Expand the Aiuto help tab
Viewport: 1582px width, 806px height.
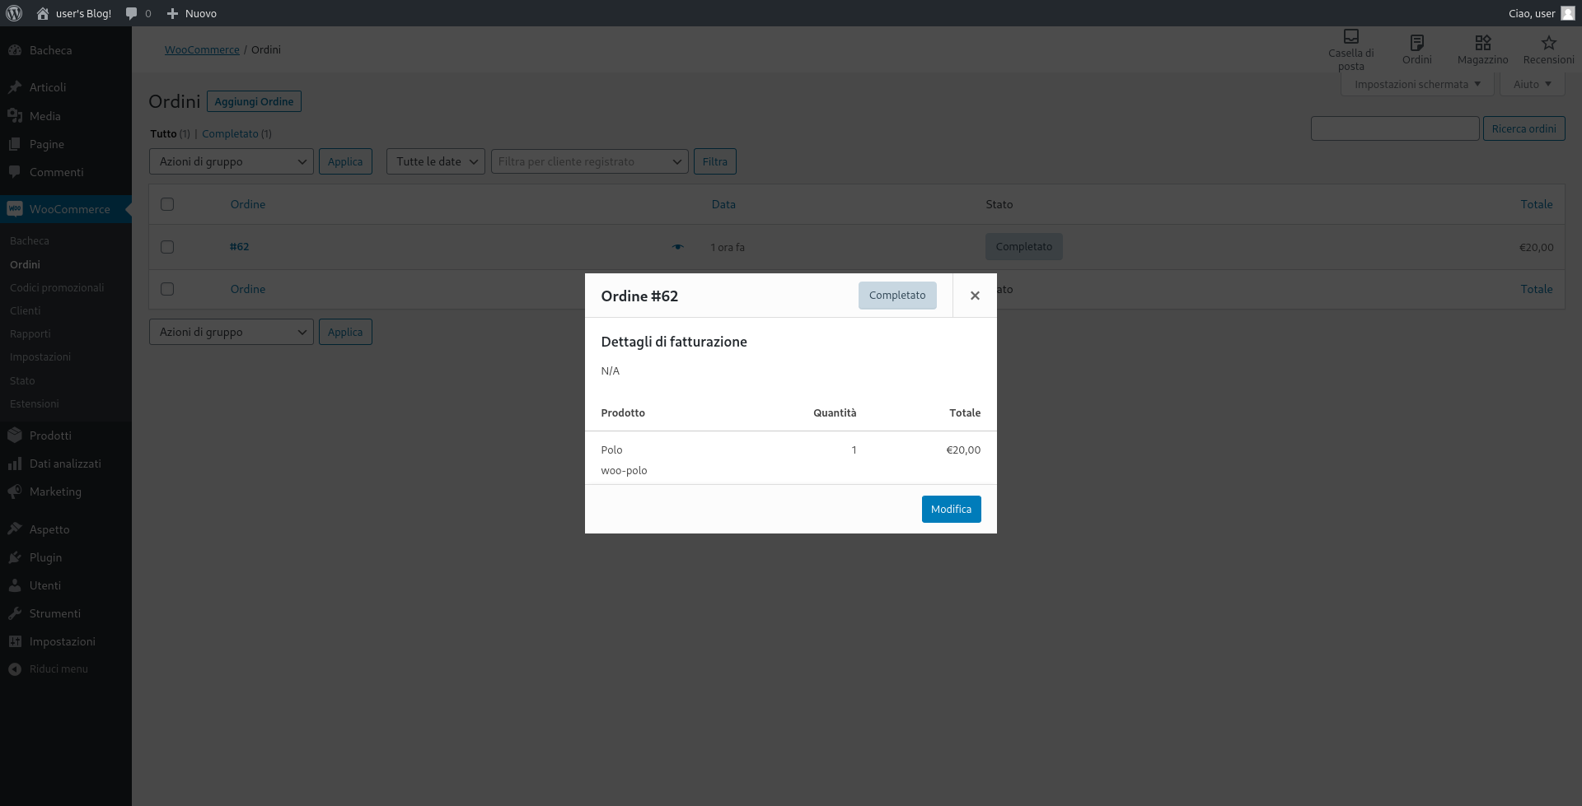[x=1533, y=84]
